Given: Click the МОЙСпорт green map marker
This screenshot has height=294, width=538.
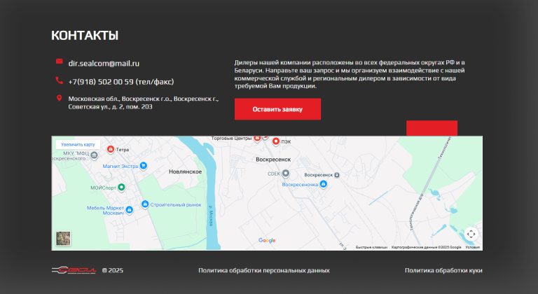Looking at the screenshot, I should click(x=121, y=187).
